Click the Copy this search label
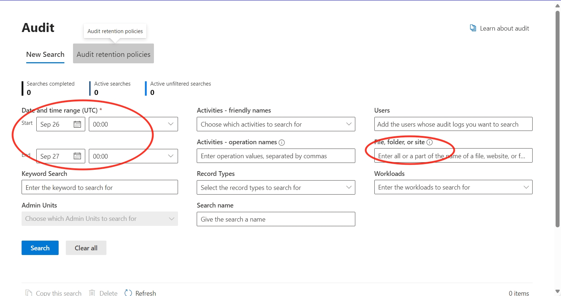 click(x=59, y=293)
